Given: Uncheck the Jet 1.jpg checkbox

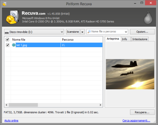Looking at the screenshot, I should click(x=7, y=45).
